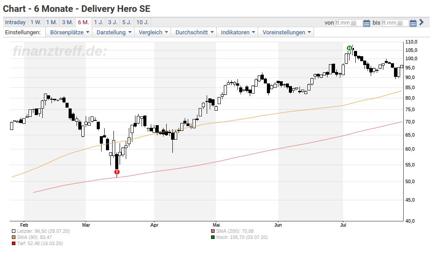434x253 pixels.
Task: Click 'Tief: 52,48 (16.03.20)' legend text
Action: (40, 243)
